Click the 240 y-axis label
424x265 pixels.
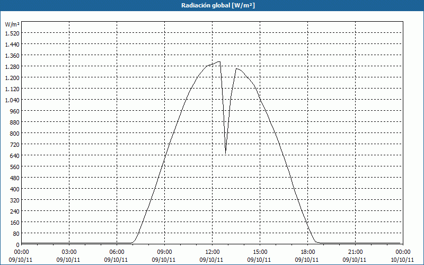[x=15, y=211]
